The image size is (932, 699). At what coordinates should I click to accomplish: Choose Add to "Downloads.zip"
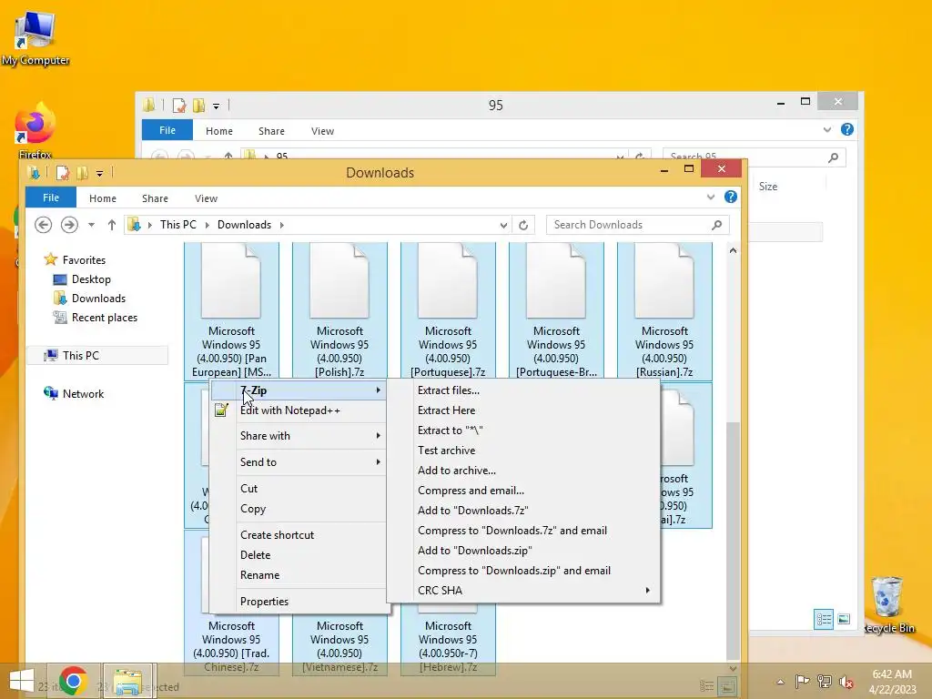click(523, 551)
